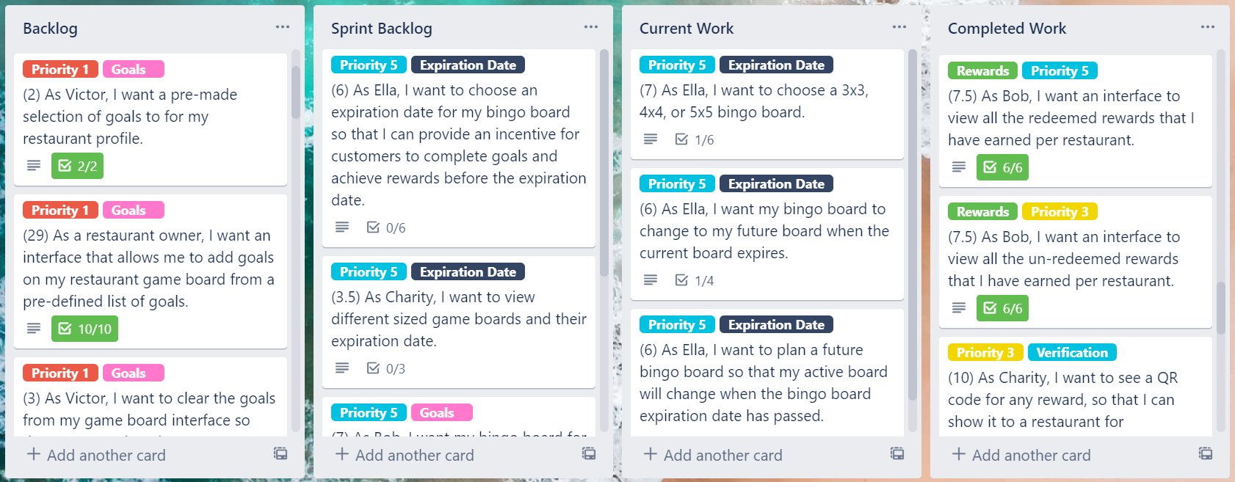Click the template icon in Completed Work
This screenshot has width=1235, height=482.
click(1206, 453)
